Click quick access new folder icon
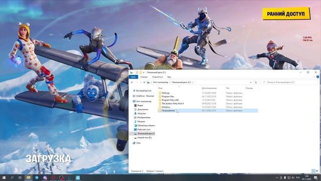Screen dimensions: 321x181 [x=140, y=72]
